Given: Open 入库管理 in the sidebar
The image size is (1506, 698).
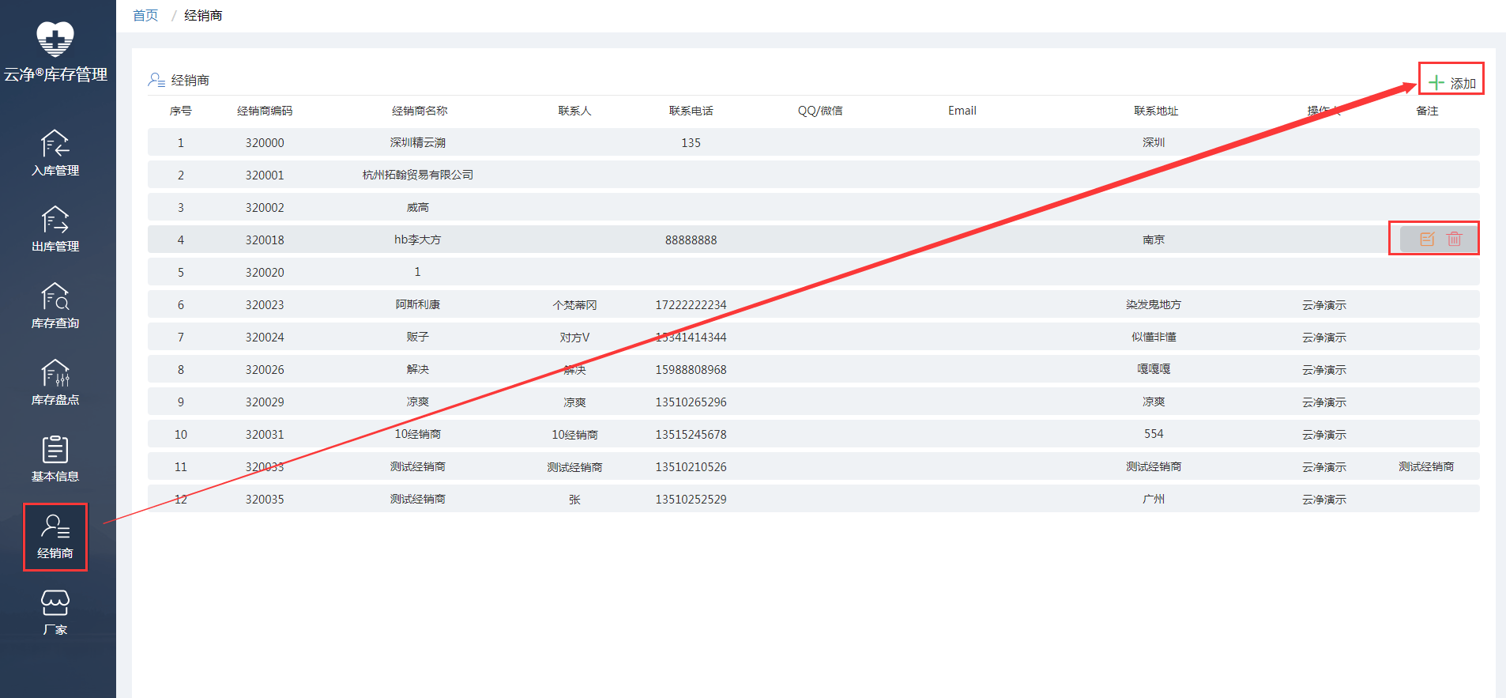Looking at the screenshot, I should [x=55, y=153].
